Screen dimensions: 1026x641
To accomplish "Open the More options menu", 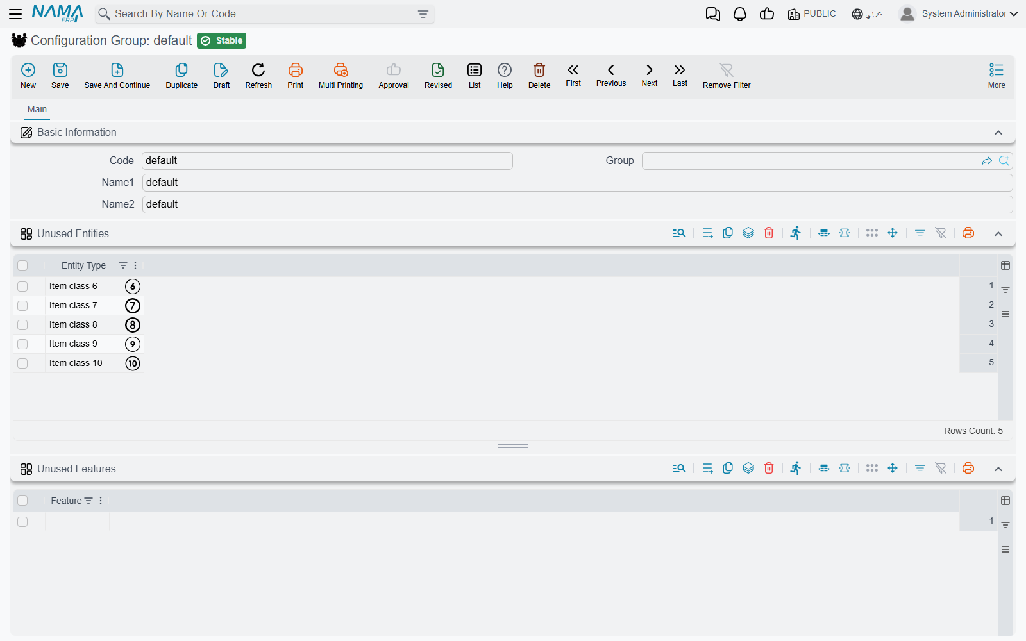I will click(997, 76).
